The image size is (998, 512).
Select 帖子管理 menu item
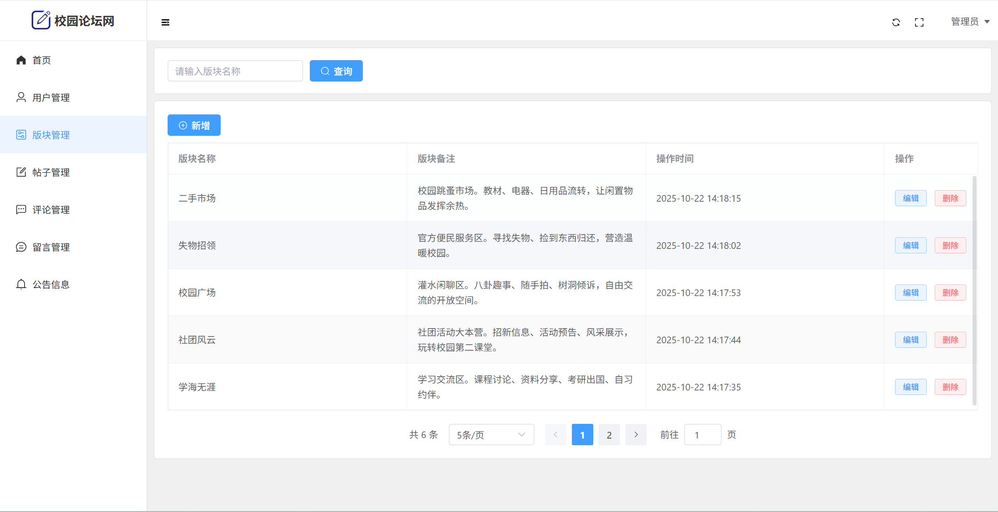51,172
